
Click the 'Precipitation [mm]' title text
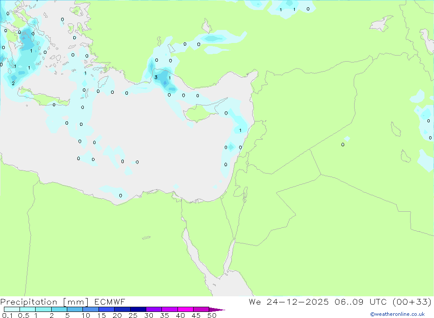click(x=44, y=302)
